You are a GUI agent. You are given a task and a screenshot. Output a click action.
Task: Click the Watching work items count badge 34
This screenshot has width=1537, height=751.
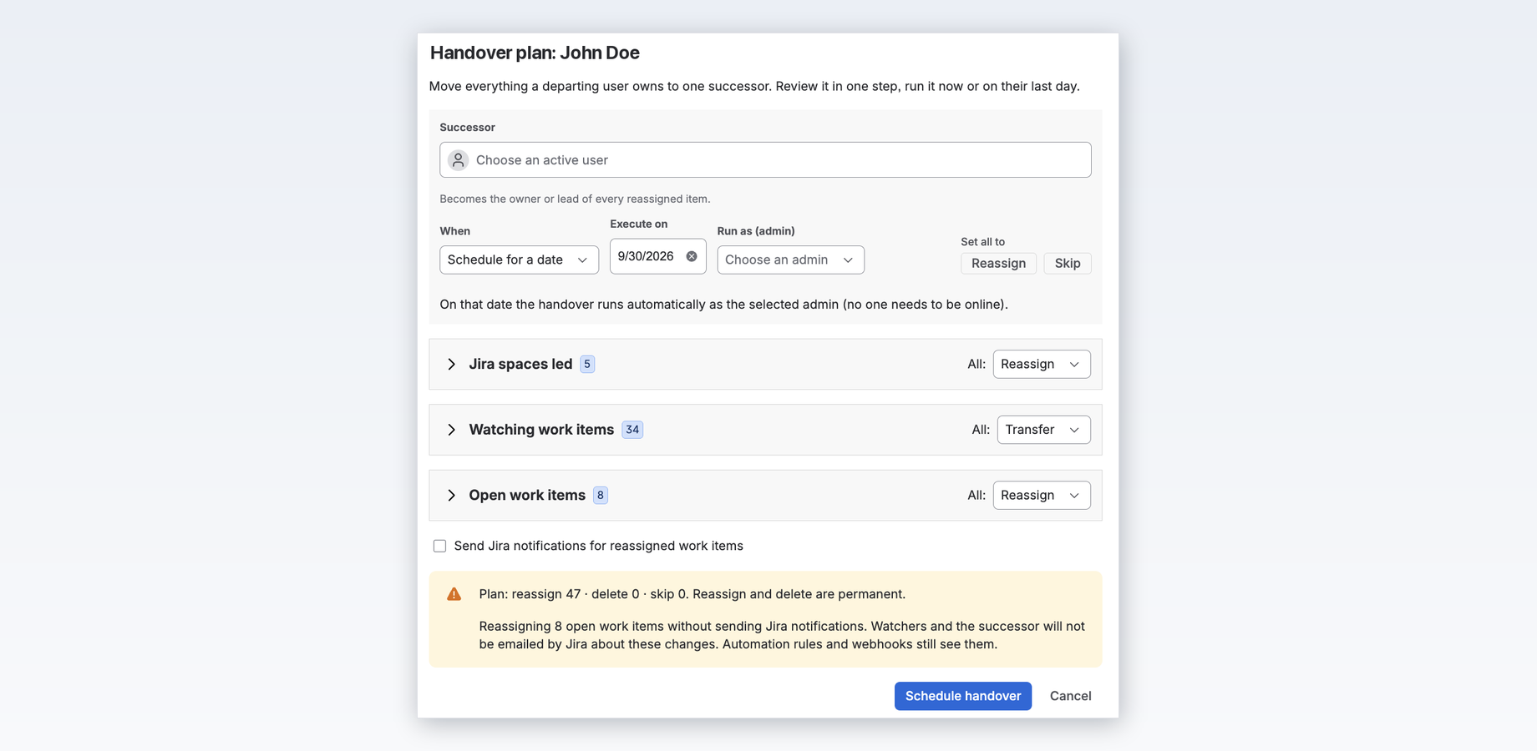tap(632, 430)
